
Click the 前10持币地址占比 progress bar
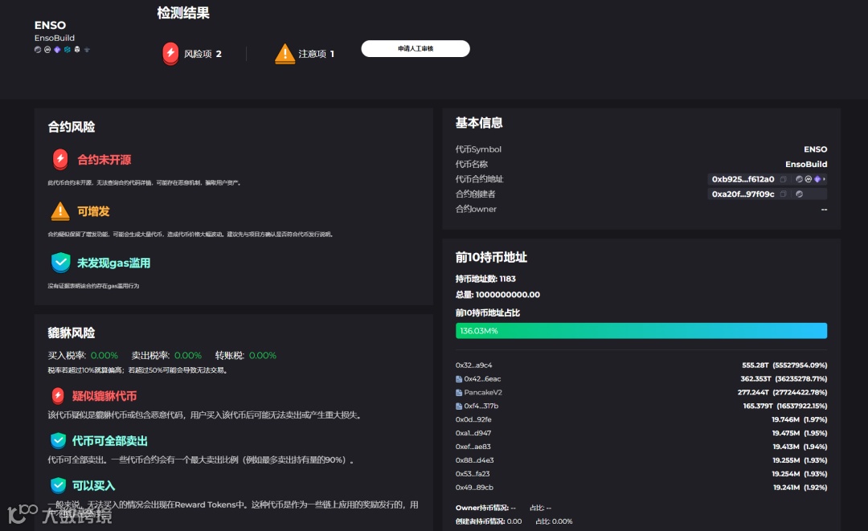(x=641, y=331)
